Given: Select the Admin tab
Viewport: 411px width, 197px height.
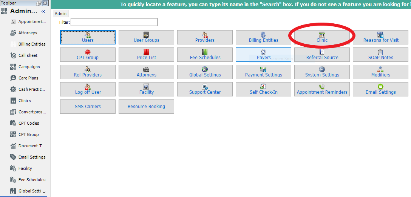Looking at the screenshot, I should [x=60, y=14].
